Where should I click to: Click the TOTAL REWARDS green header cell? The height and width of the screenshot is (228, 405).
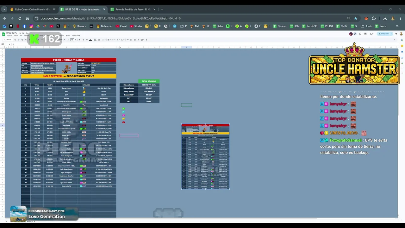[x=149, y=81]
